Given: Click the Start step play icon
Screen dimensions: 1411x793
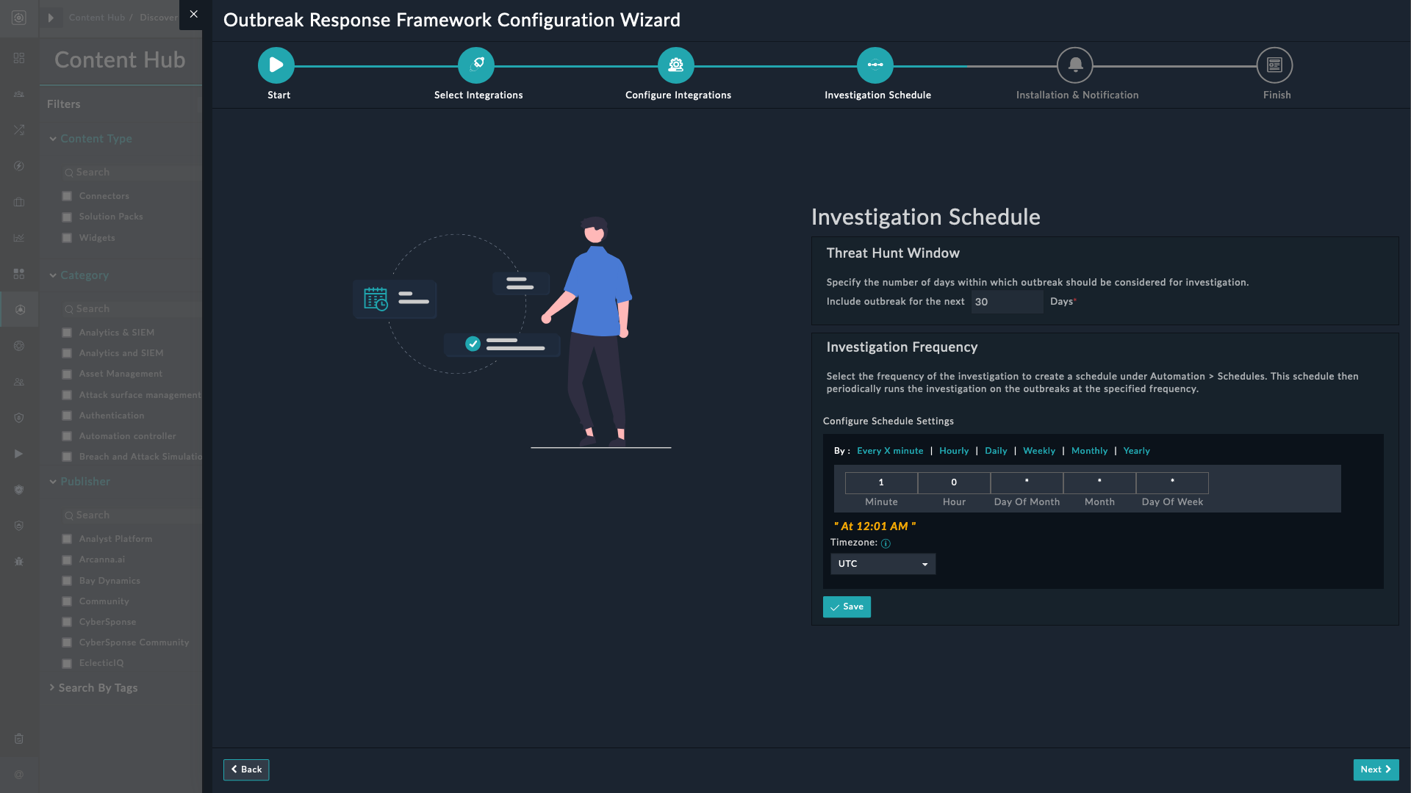Looking at the screenshot, I should pyautogui.click(x=276, y=65).
